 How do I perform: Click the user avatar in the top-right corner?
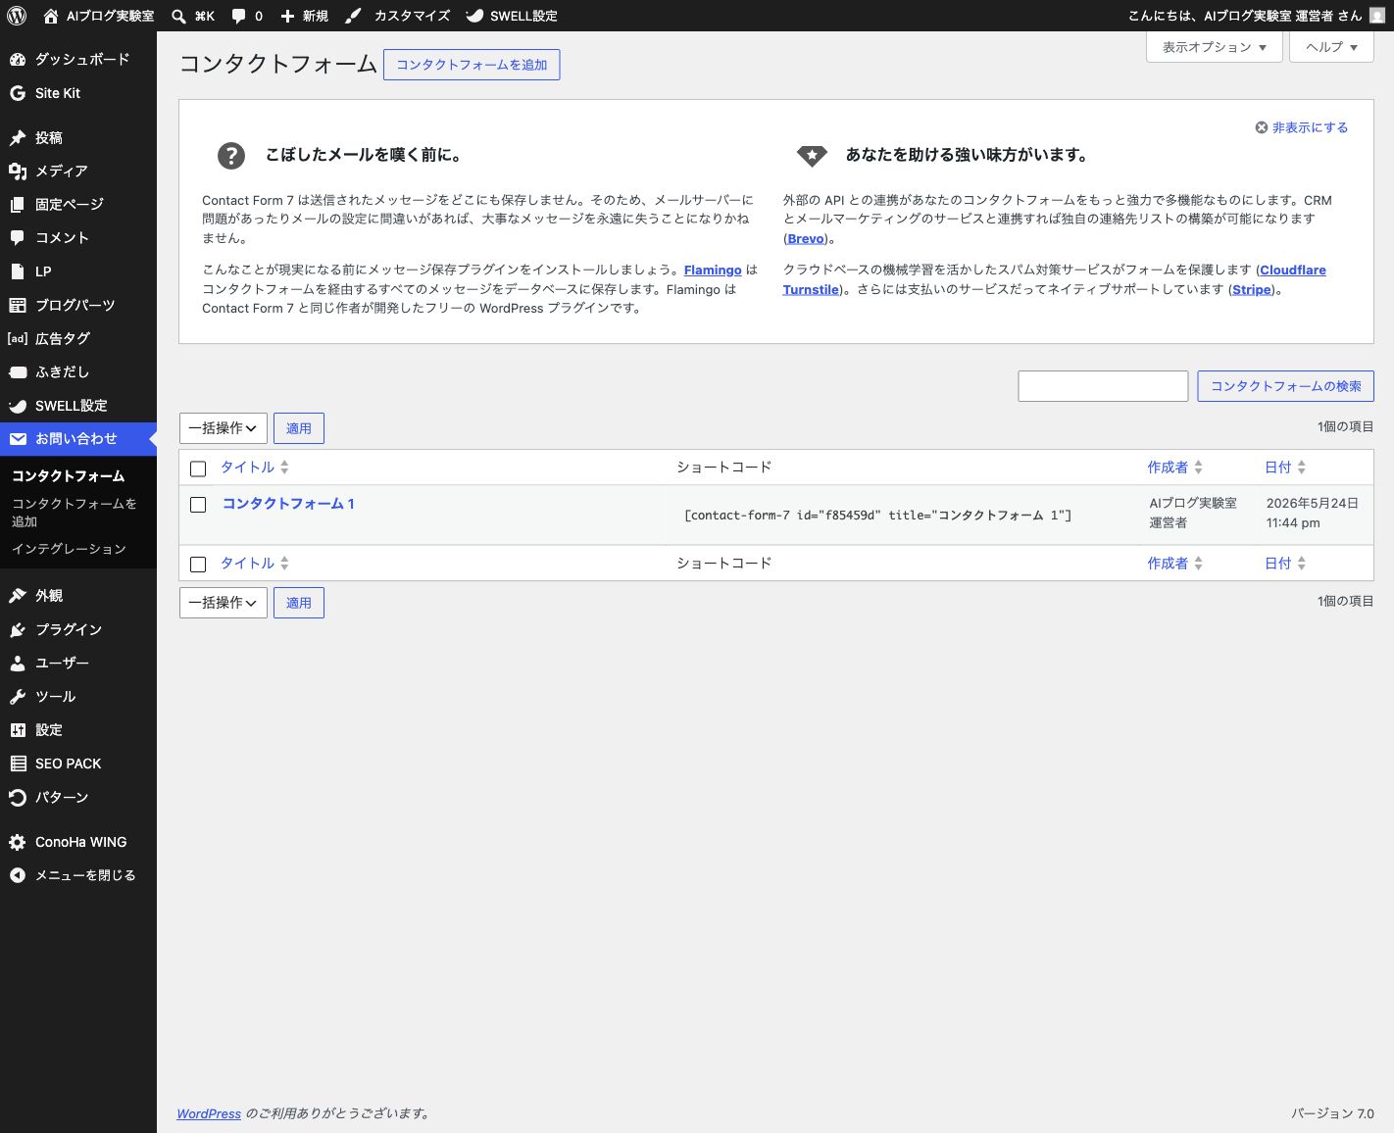point(1377,16)
